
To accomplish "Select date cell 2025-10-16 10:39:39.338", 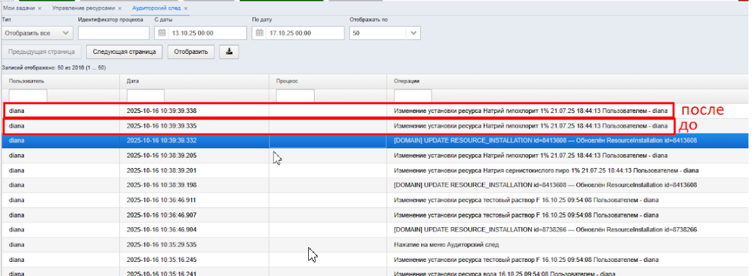I will point(161,111).
